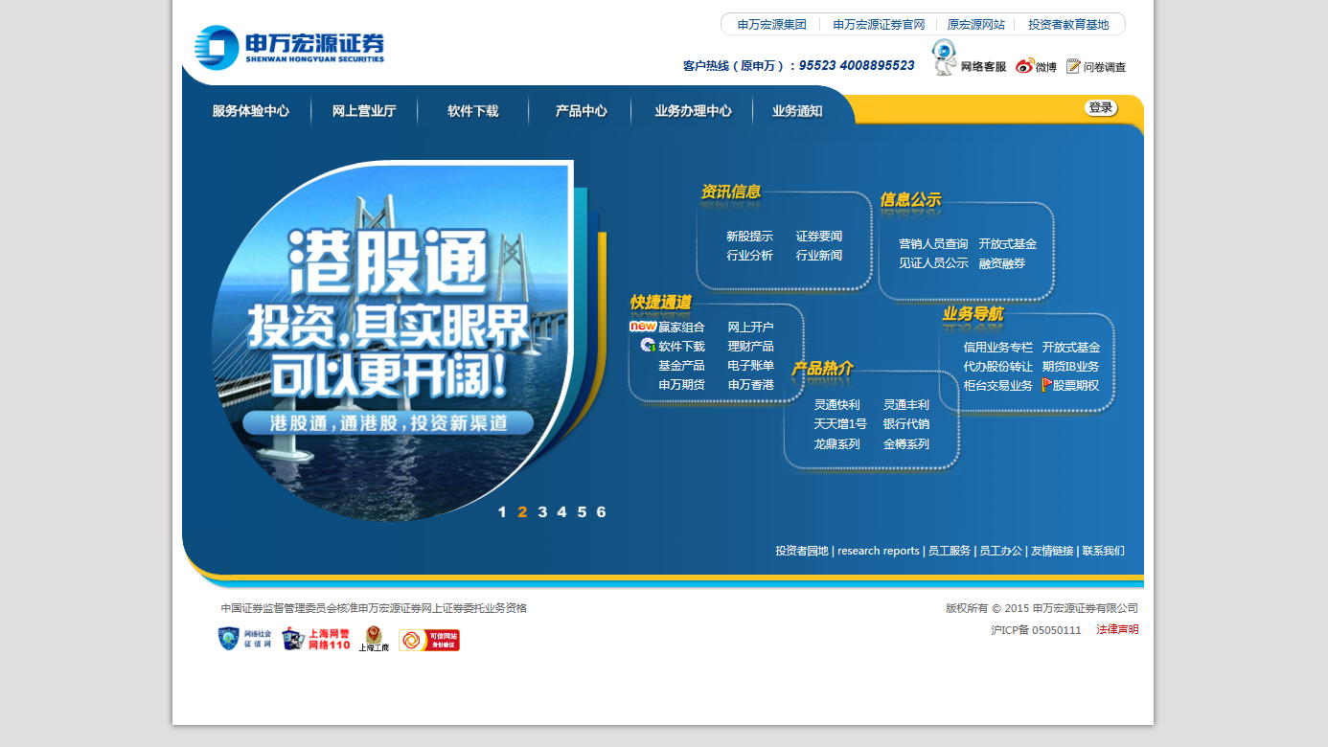
Task: Open 产品中心 navigation item
Action: (x=582, y=111)
